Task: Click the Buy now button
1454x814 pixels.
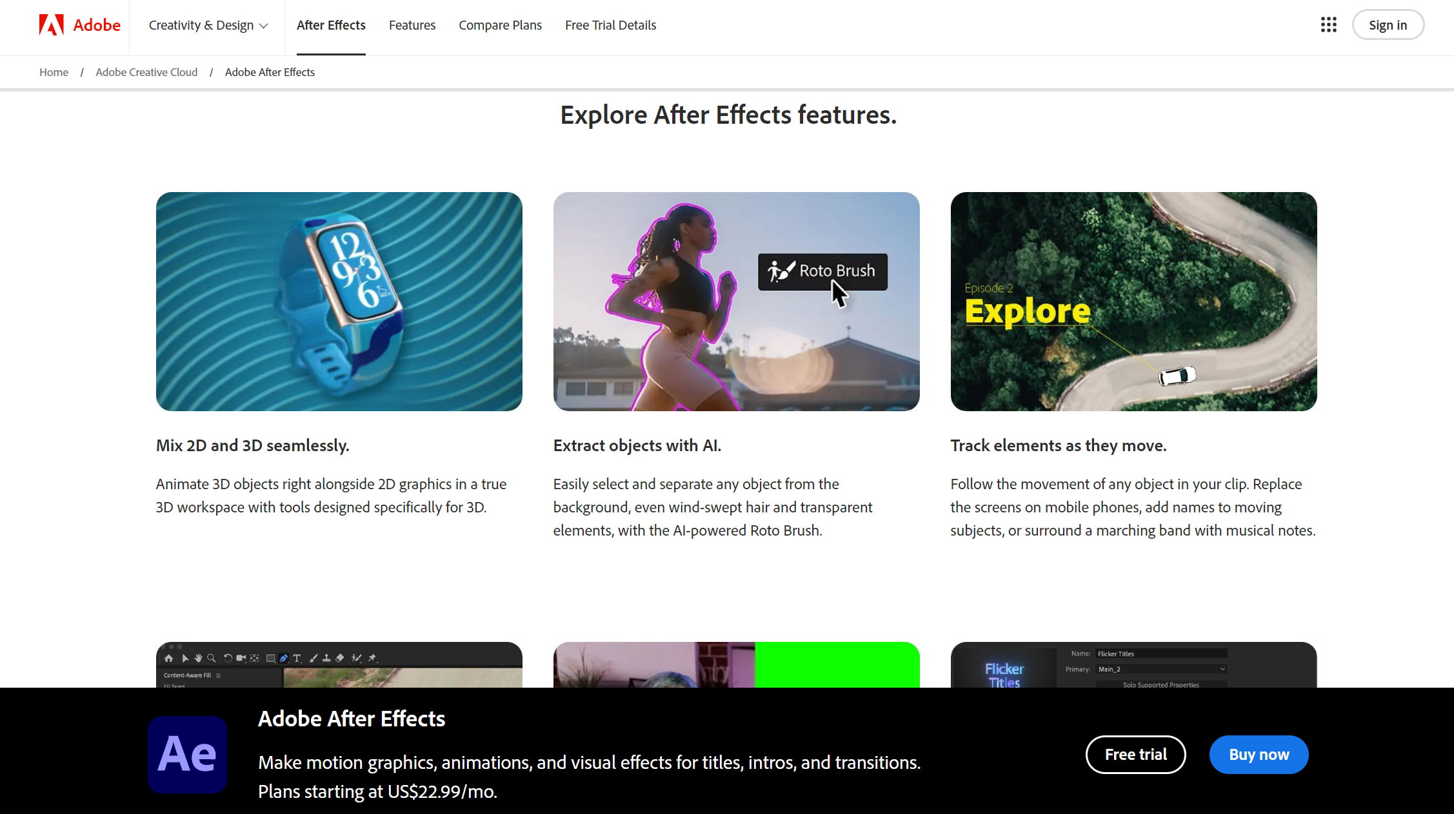Action: pos(1259,754)
